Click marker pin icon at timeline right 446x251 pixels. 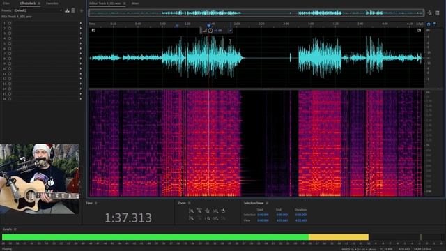(434, 24)
